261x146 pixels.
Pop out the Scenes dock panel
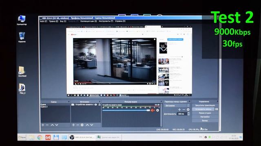click(x=69, y=102)
